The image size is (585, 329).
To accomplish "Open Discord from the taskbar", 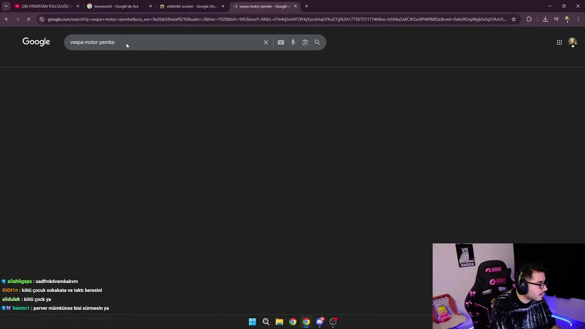I will tap(320, 322).
